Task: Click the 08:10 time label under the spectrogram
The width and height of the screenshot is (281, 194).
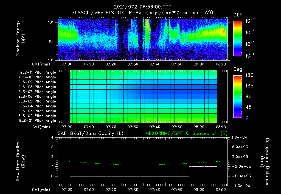Action: (x=221, y=64)
